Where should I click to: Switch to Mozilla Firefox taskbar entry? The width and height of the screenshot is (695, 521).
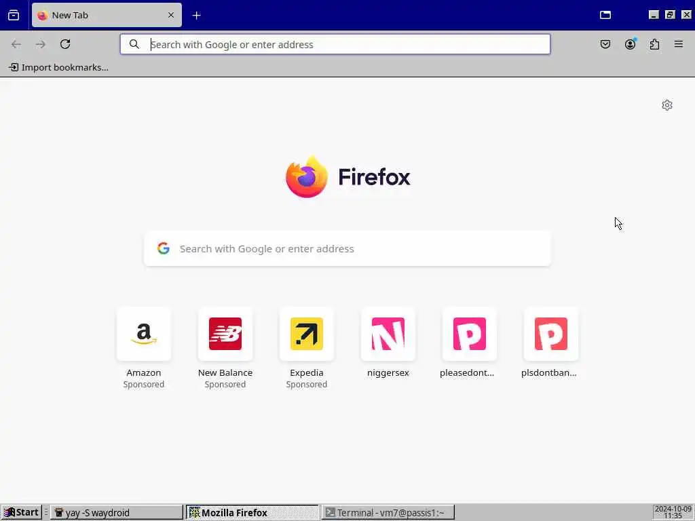point(252,513)
